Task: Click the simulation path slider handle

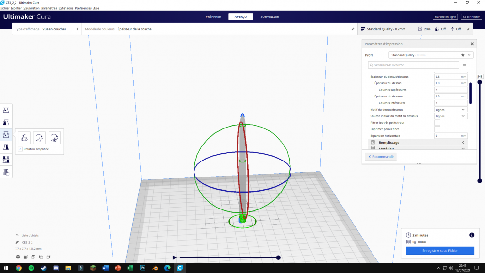Action: coord(279,257)
